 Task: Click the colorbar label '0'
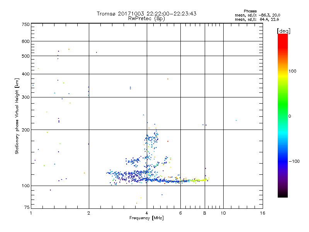[x=289, y=116]
